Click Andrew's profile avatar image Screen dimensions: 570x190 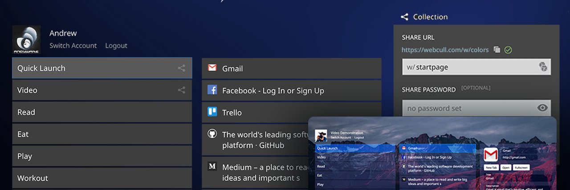coord(26,40)
